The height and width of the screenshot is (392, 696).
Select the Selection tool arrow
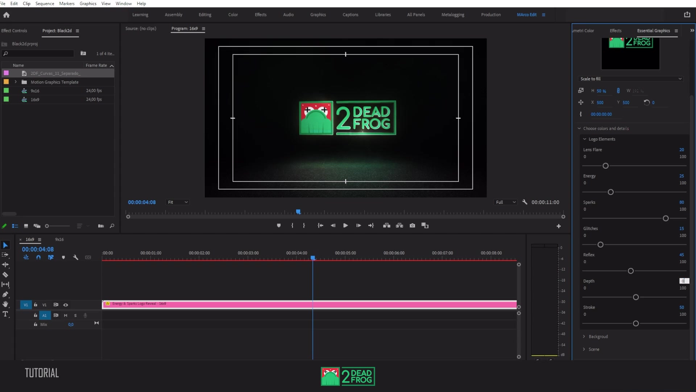click(5, 245)
